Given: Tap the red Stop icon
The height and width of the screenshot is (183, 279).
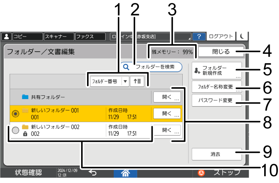Looking at the screenshot, I should tap(201, 173).
